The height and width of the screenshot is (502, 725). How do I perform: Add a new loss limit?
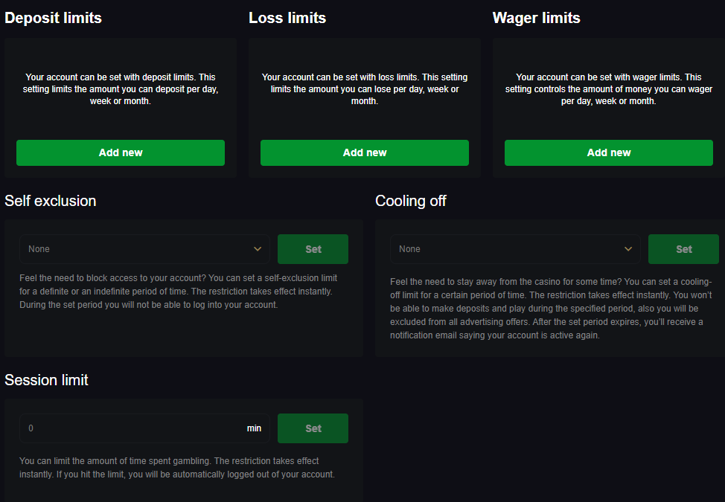click(365, 152)
